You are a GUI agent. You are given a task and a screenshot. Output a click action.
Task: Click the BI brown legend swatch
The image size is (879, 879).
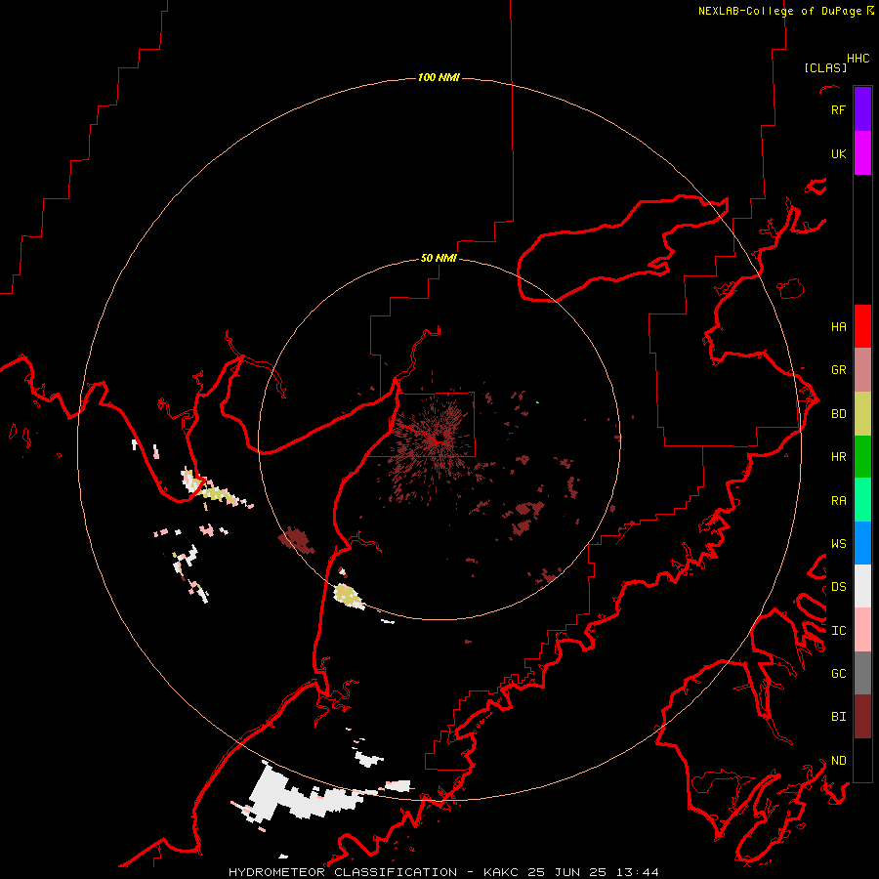click(x=862, y=717)
